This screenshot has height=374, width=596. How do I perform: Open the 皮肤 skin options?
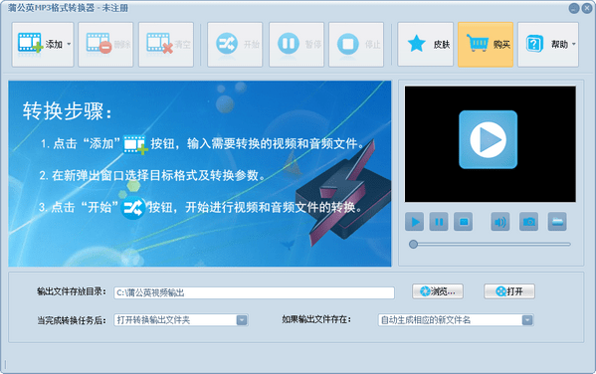[425, 45]
